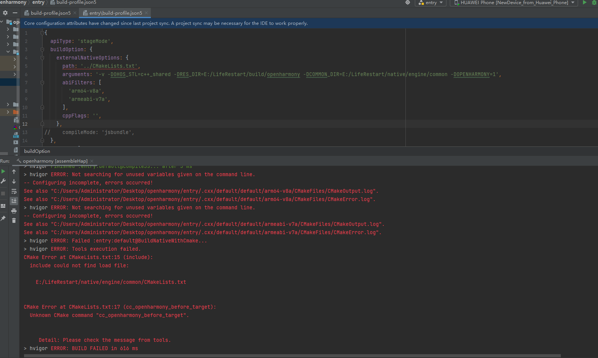This screenshot has height=358, width=598.
Task: Click the buildOption breadcrumb below editor
Action: click(x=37, y=151)
